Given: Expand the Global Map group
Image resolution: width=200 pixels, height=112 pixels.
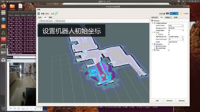Looking at the screenshot, I should (x=155, y=46).
